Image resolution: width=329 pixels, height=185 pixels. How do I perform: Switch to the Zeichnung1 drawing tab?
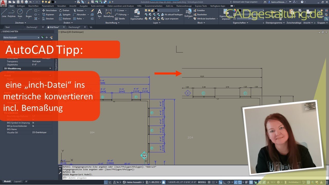point(32,27)
